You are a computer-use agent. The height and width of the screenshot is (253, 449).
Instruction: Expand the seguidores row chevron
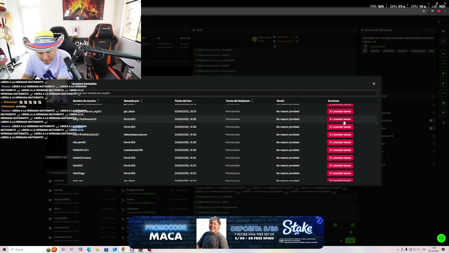(434, 113)
